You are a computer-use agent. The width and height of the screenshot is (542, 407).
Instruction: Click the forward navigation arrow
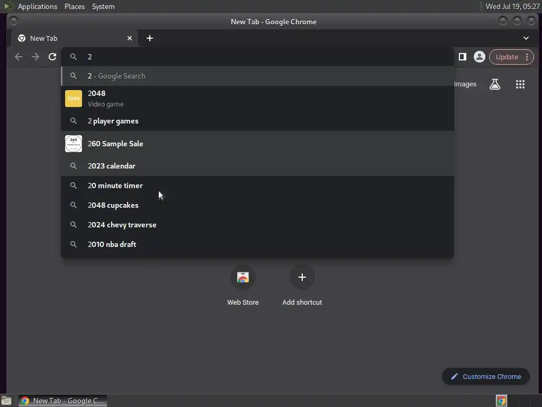(x=35, y=57)
